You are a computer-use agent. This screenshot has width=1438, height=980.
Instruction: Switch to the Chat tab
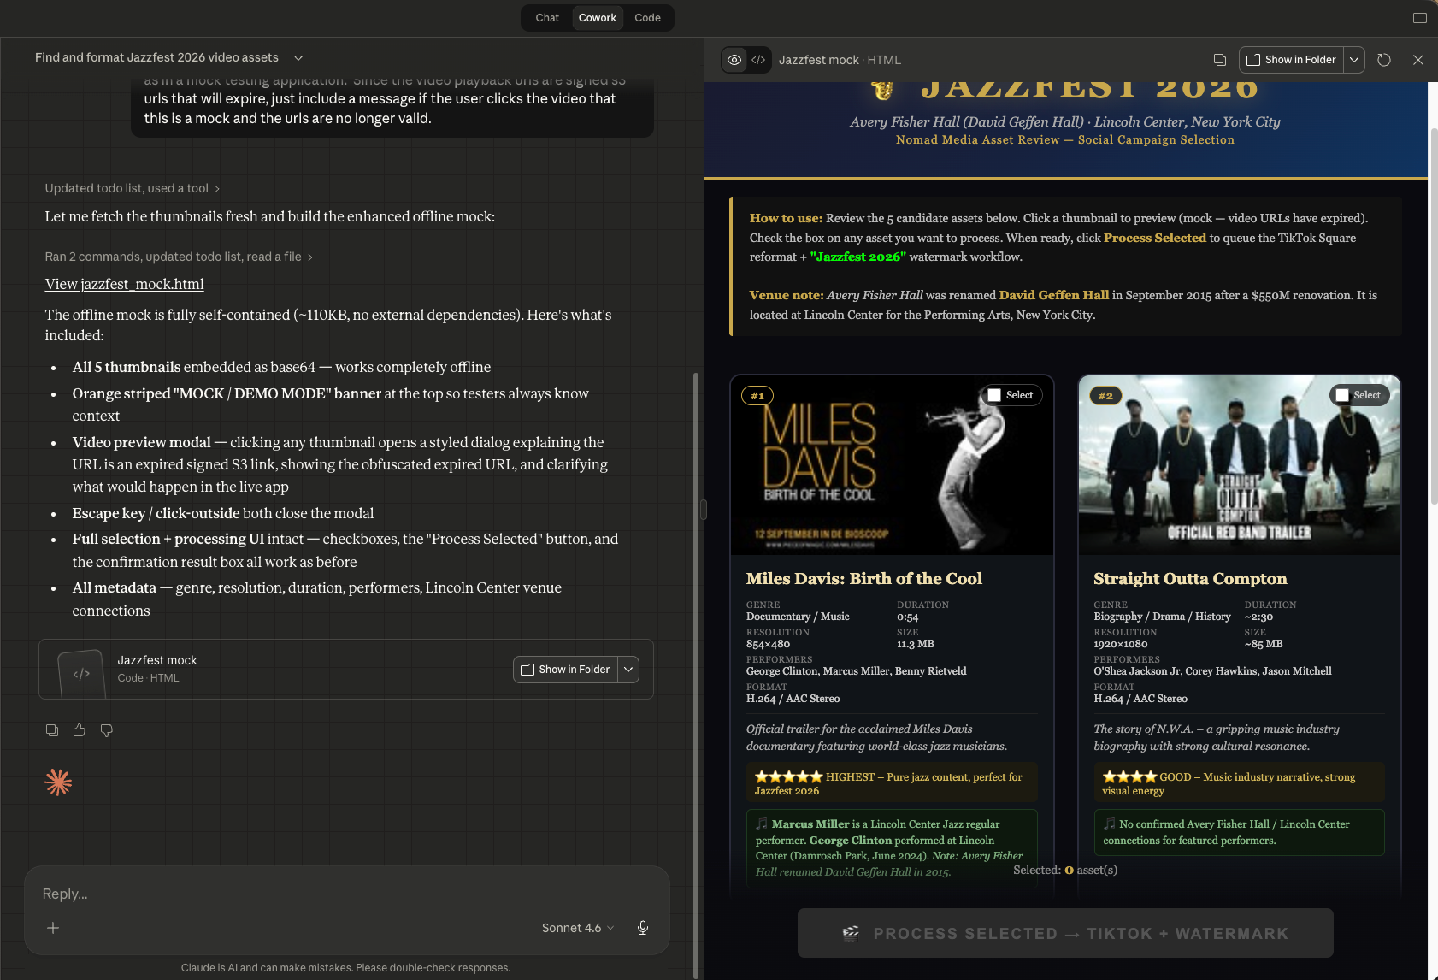(547, 17)
